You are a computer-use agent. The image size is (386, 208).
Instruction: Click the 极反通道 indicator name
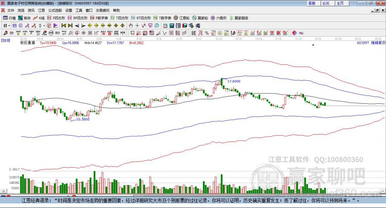coord(28,43)
